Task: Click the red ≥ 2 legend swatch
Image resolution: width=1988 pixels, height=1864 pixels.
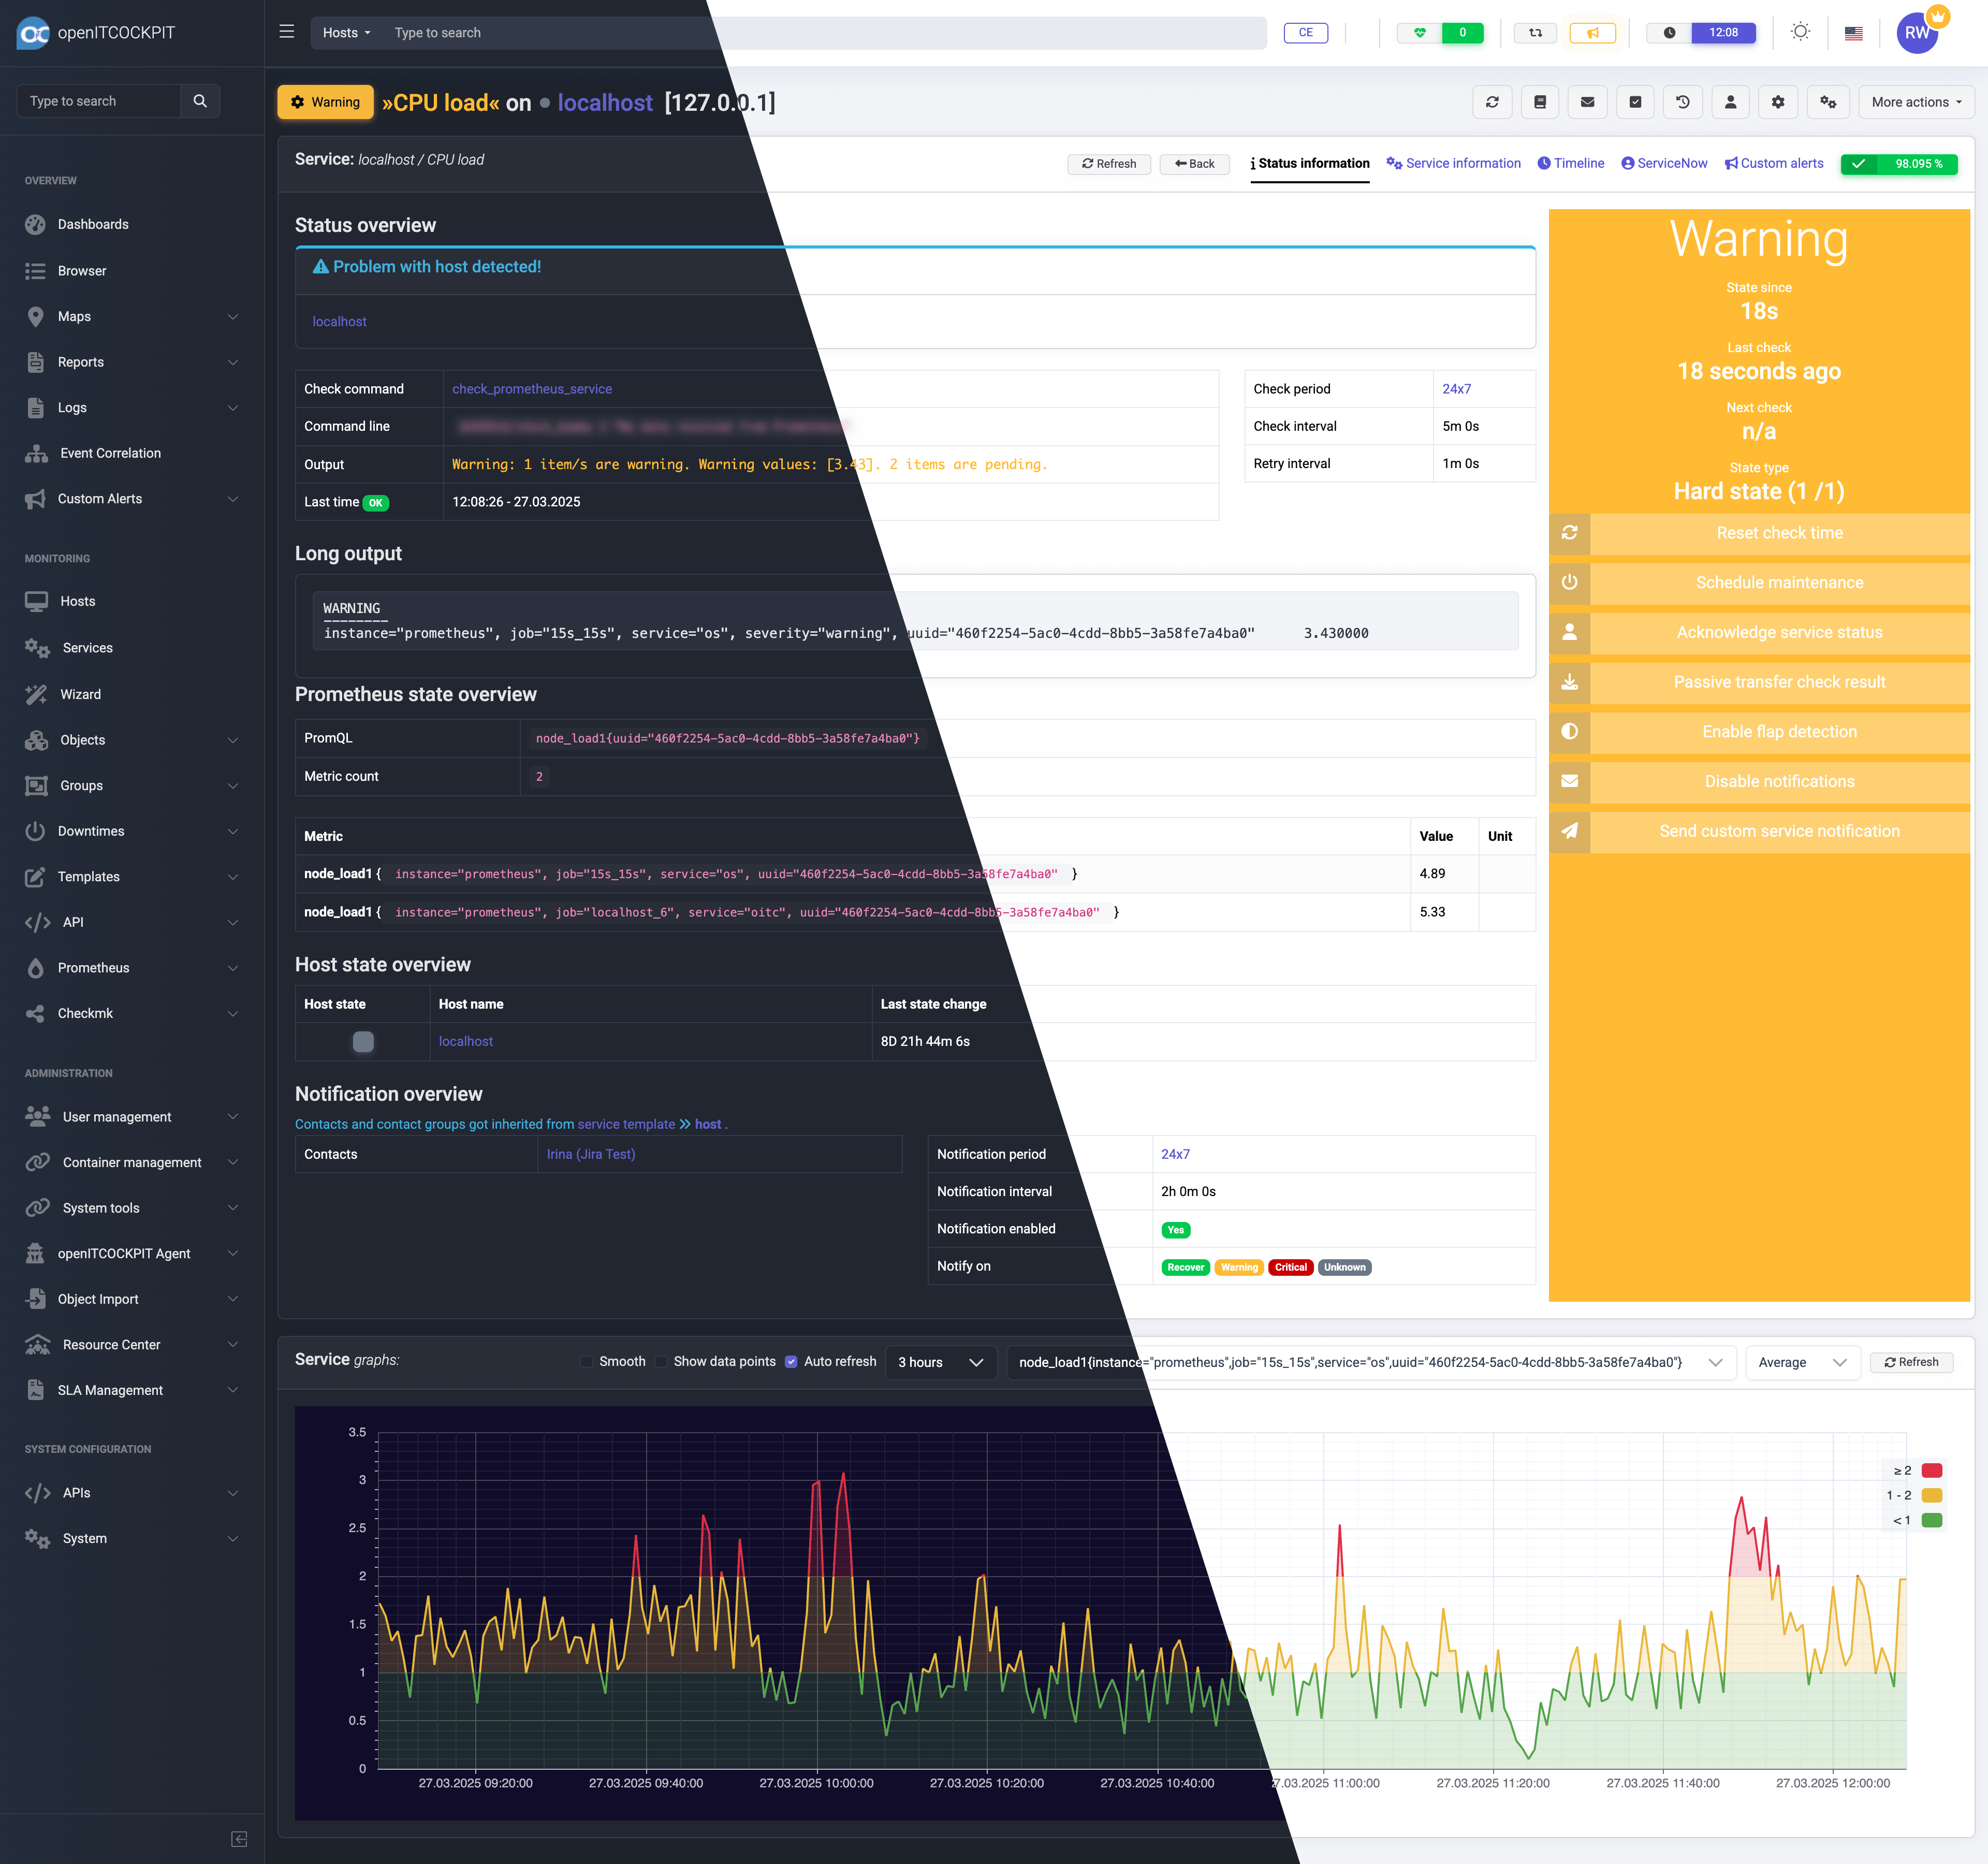Action: (x=1931, y=1470)
